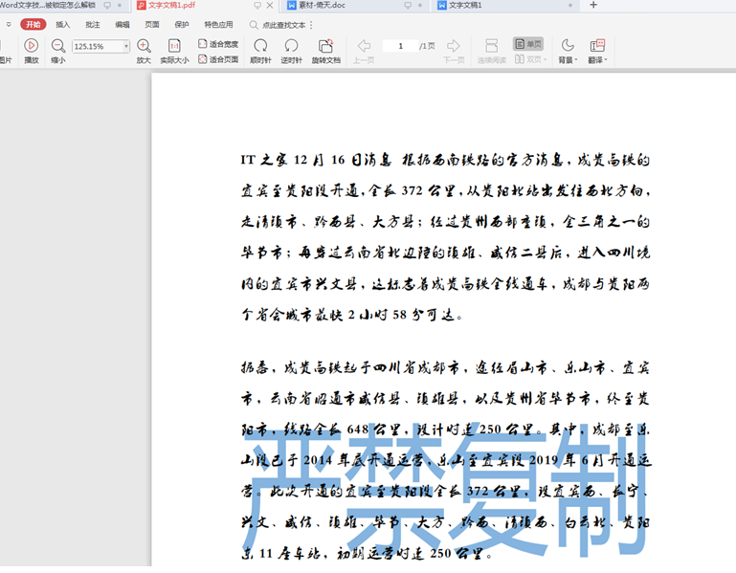
Task: Select the 插入 ribbon tab
Action: (62, 25)
